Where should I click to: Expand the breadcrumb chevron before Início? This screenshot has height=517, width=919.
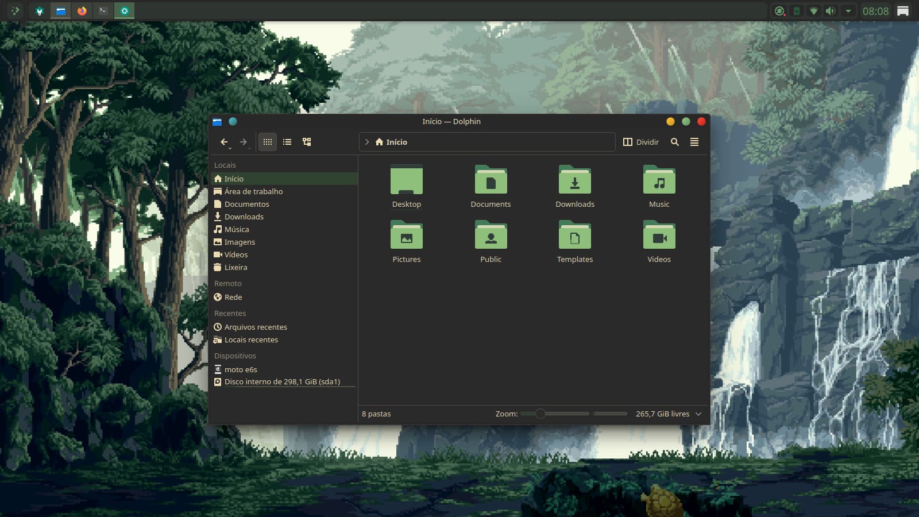point(367,142)
